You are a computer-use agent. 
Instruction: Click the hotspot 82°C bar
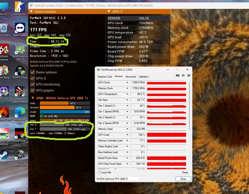coord(65,108)
